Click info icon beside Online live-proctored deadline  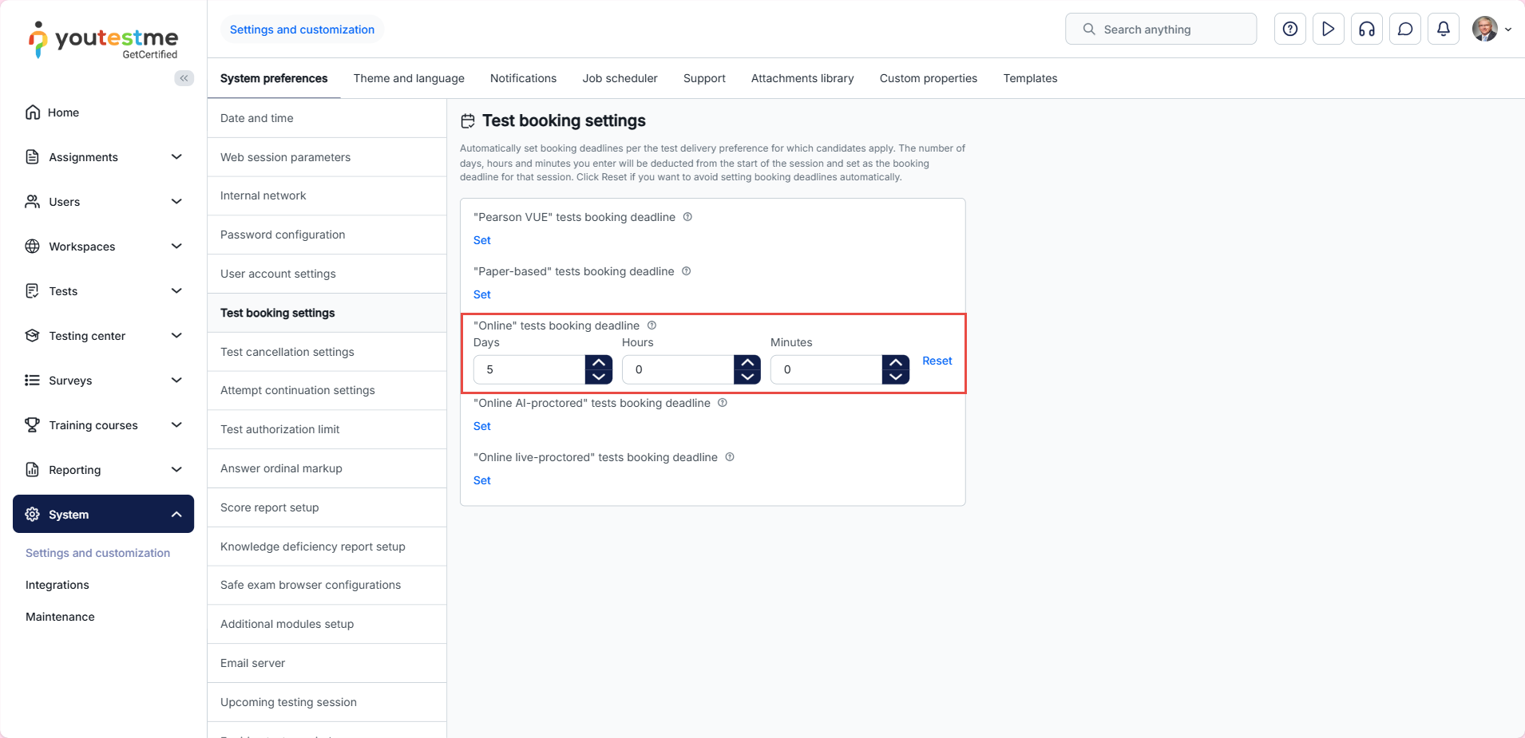tap(730, 457)
